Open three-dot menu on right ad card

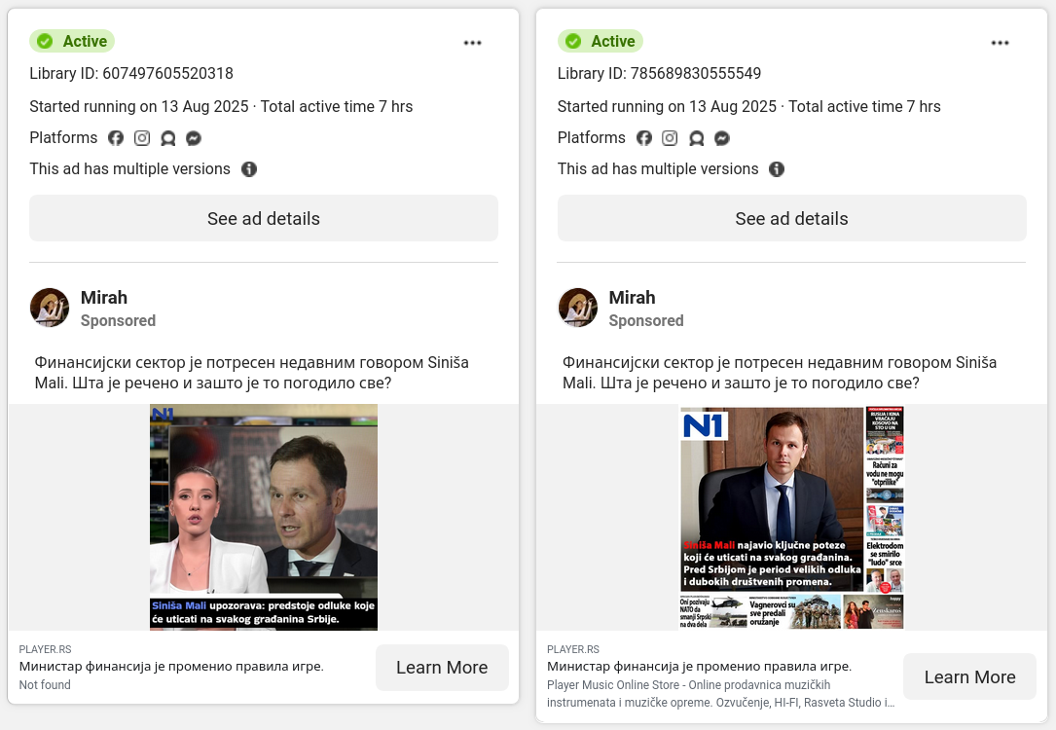(1001, 43)
